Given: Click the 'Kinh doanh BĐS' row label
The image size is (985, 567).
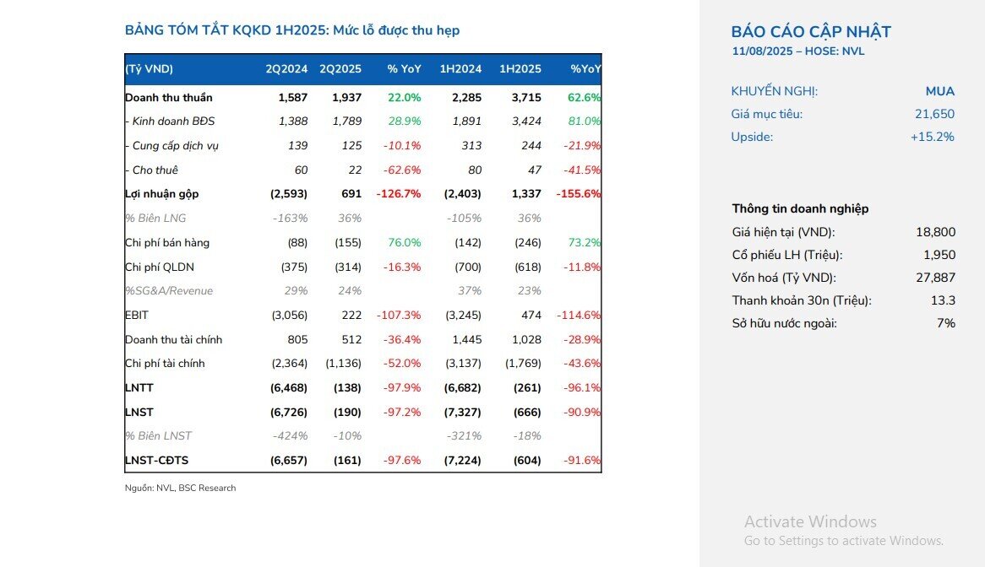Looking at the screenshot, I should (172, 121).
